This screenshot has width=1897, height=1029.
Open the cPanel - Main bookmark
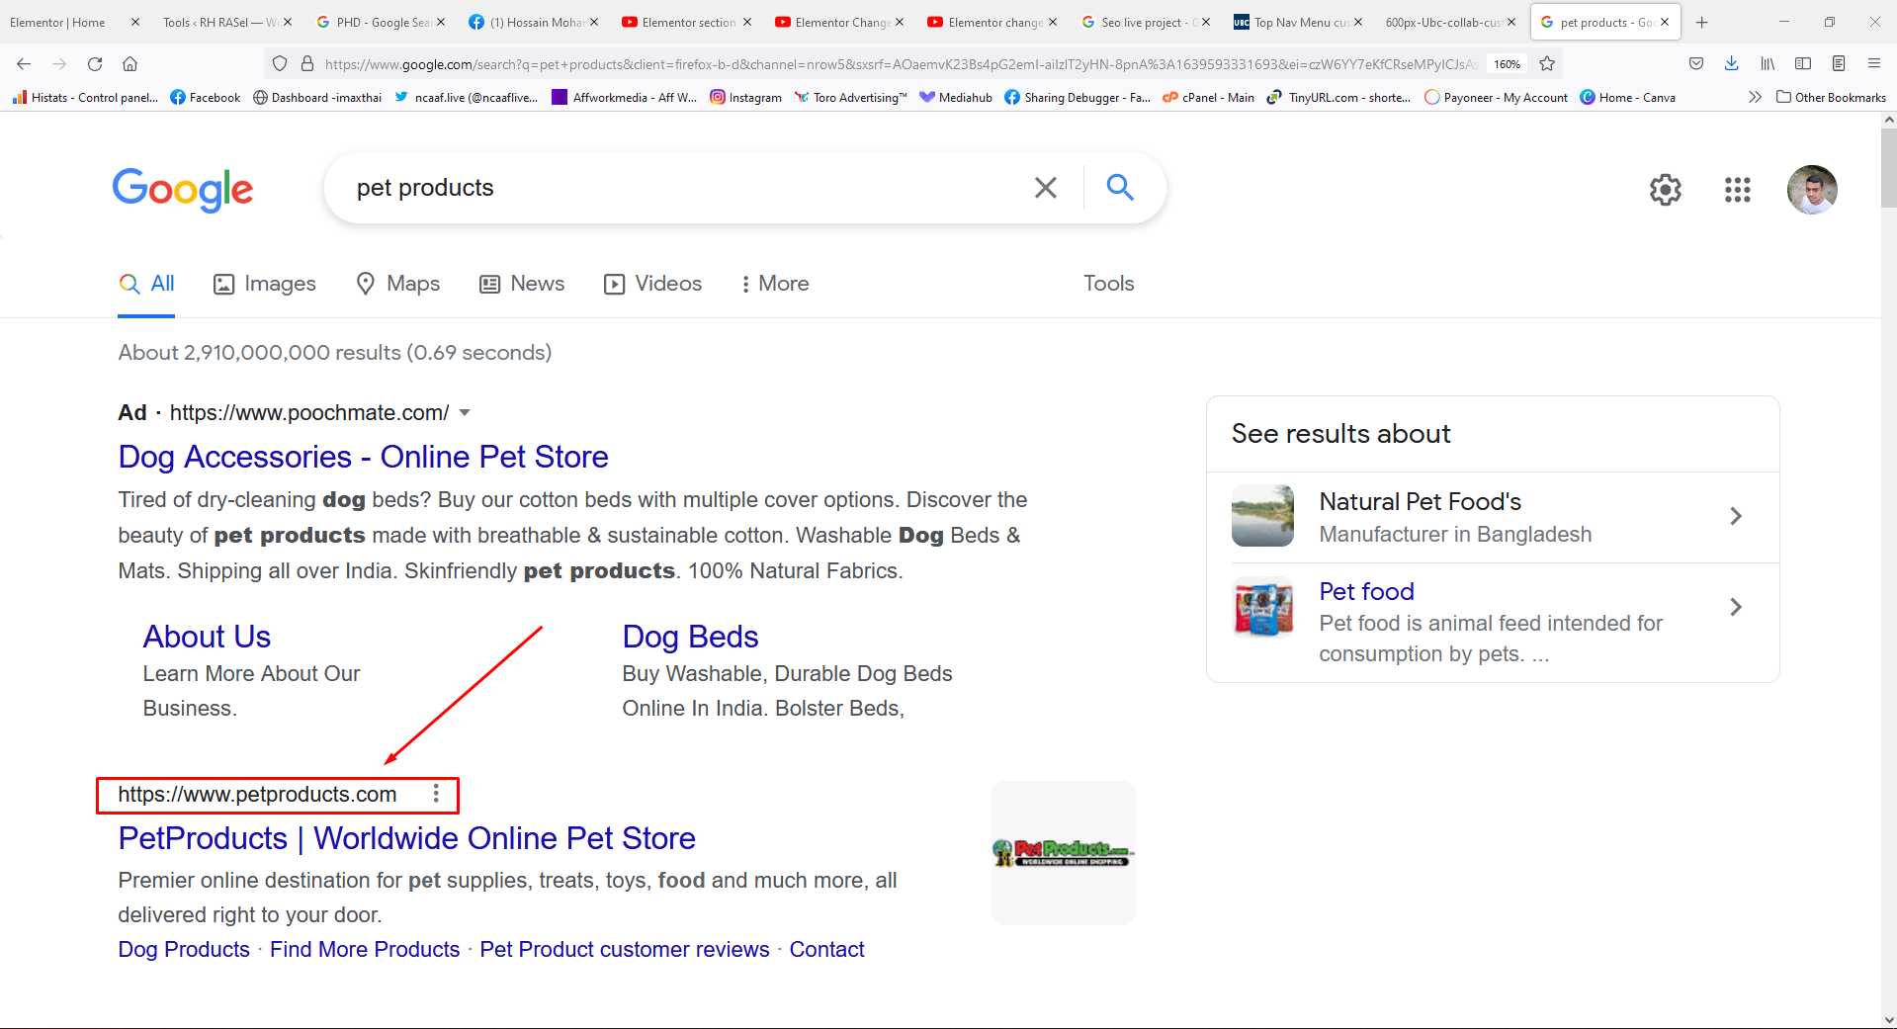[x=1208, y=97]
